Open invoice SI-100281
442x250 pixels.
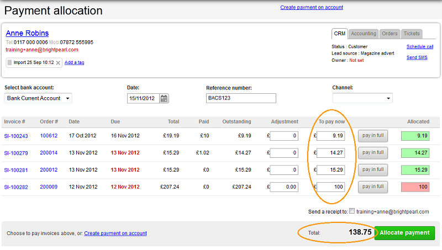(16, 170)
